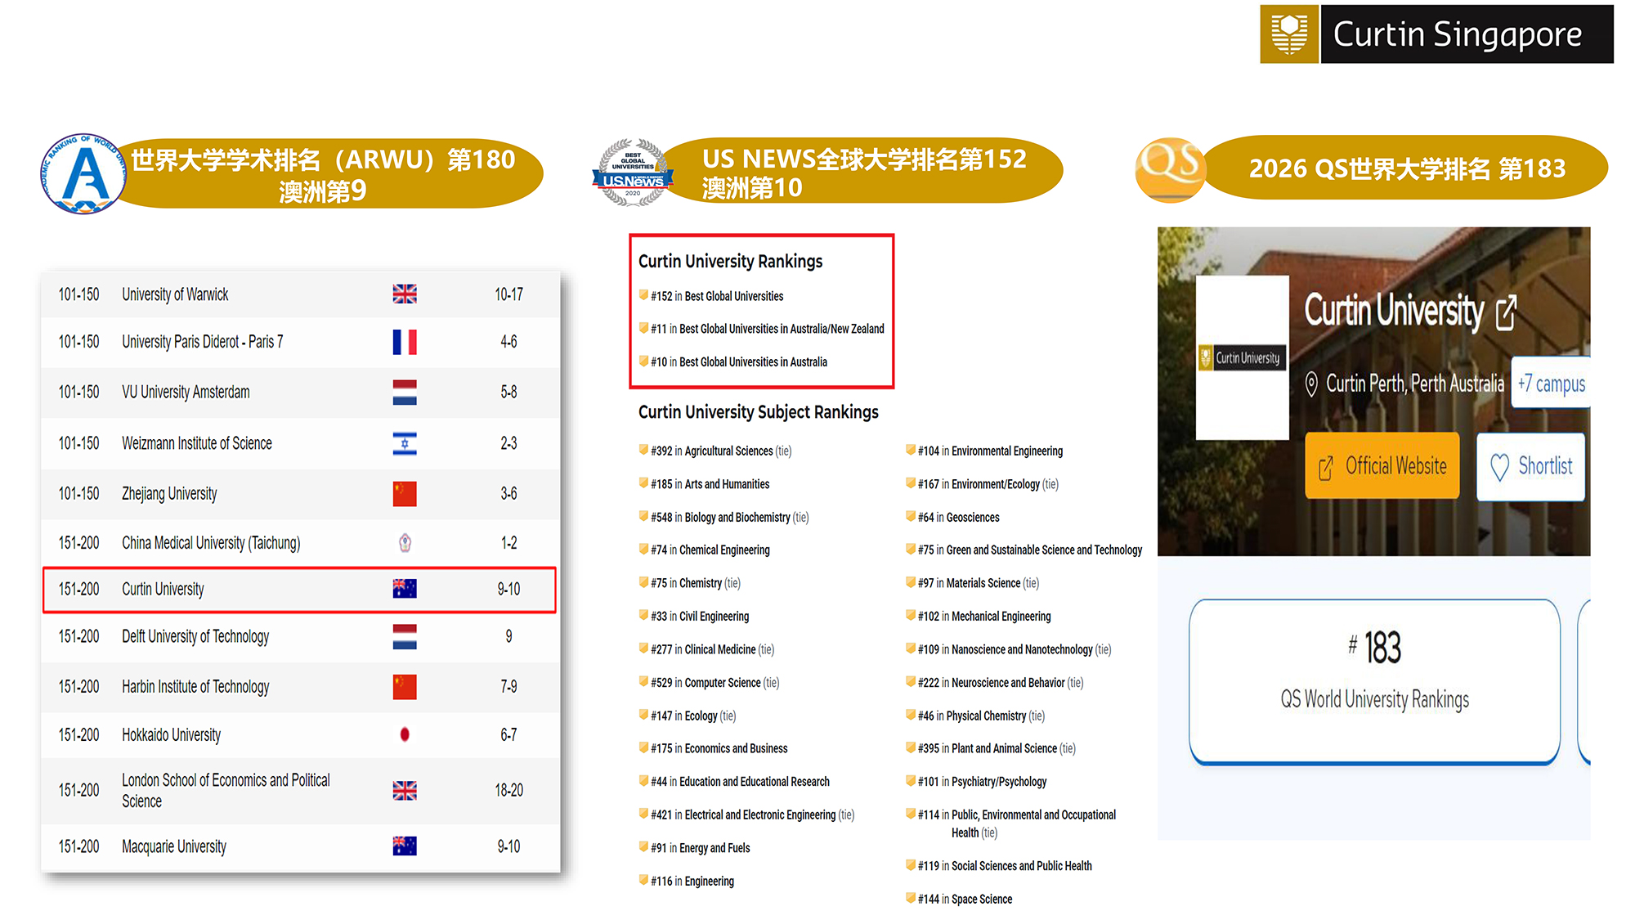The width and height of the screenshot is (1635, 920).
Task: Select the UK flag next to University of Warwick
Action: pyautogui.click(x=404, y=294)
